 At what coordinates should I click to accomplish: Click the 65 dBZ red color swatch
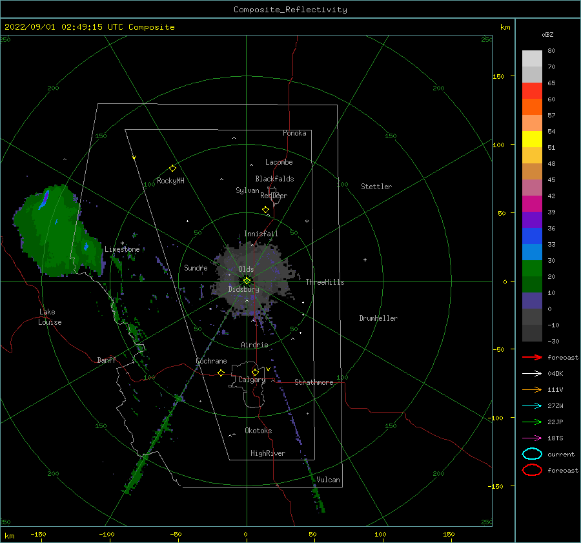click(x=532, y=90)
